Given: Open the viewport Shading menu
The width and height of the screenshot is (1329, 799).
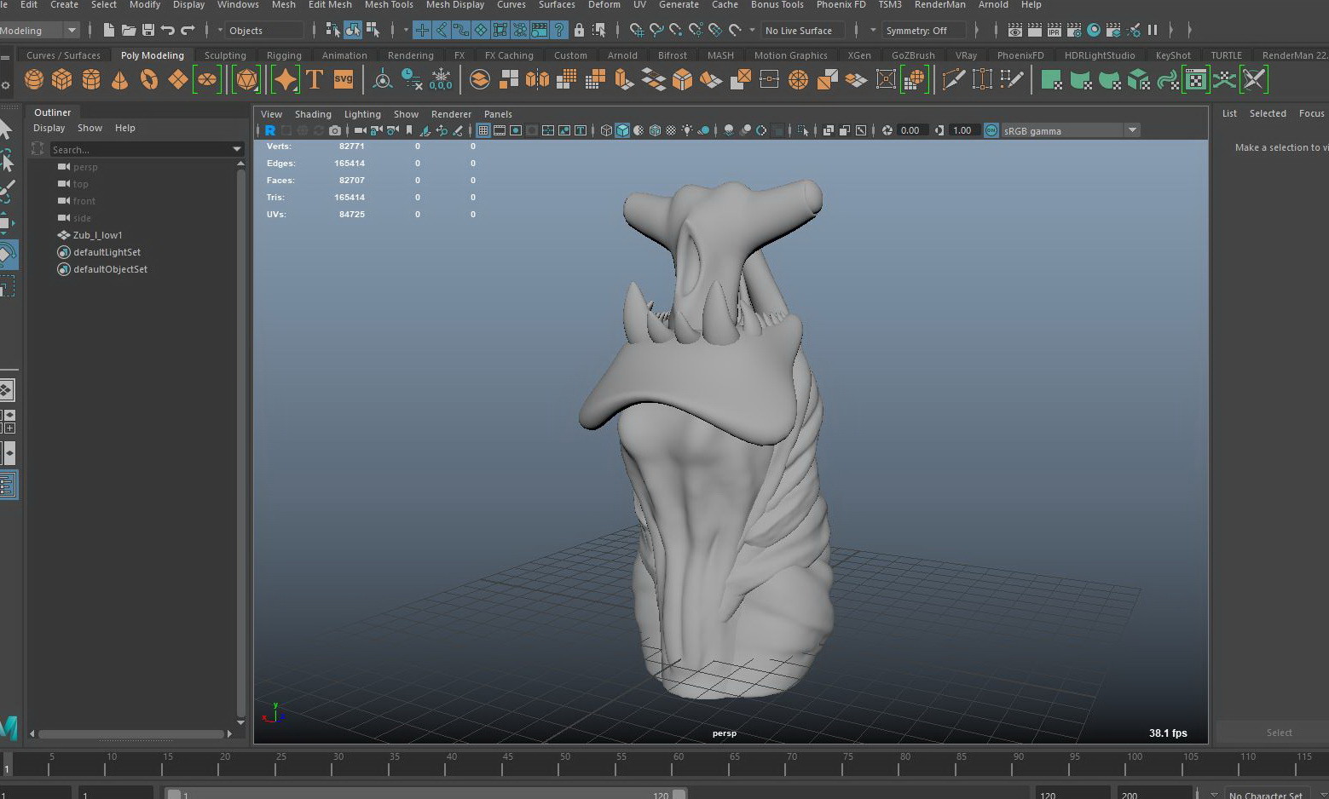Looking at the screenshot, I should click(x=313, y=114).
